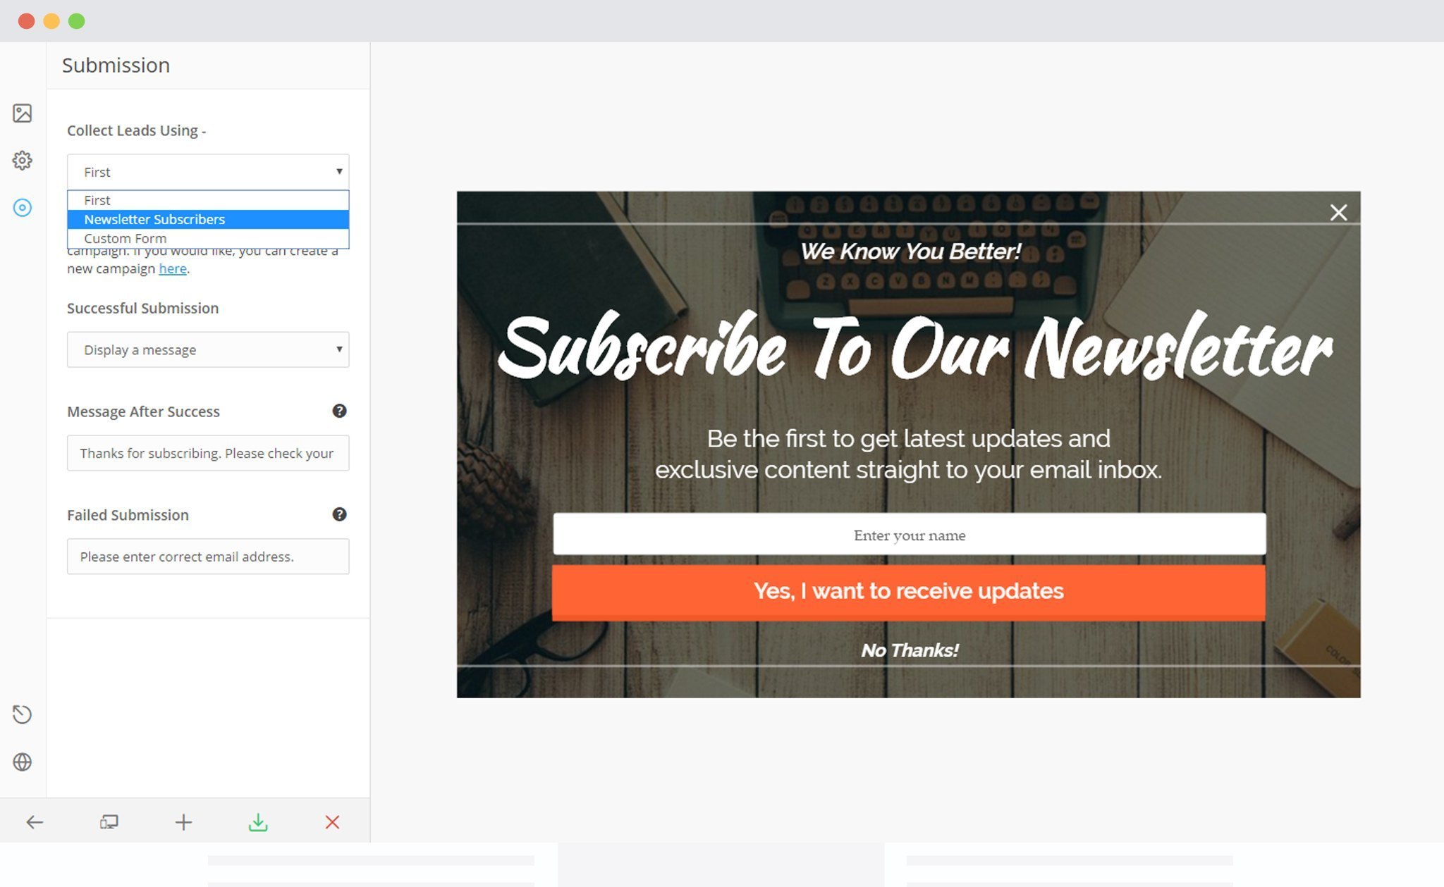Click the globe icon in sidebar

coord(23,762)
